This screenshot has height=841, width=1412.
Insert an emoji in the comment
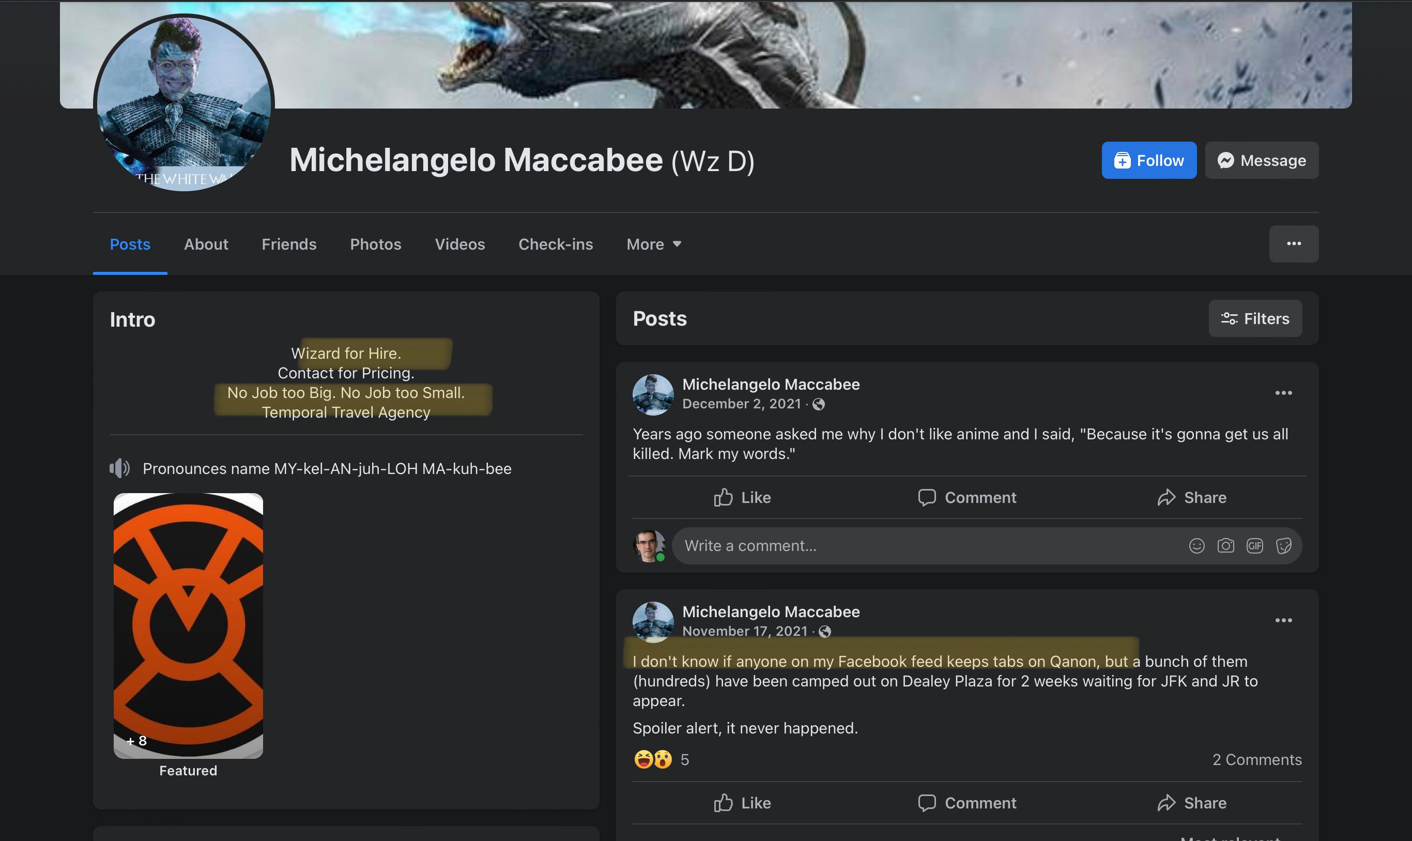(1196, 546)
